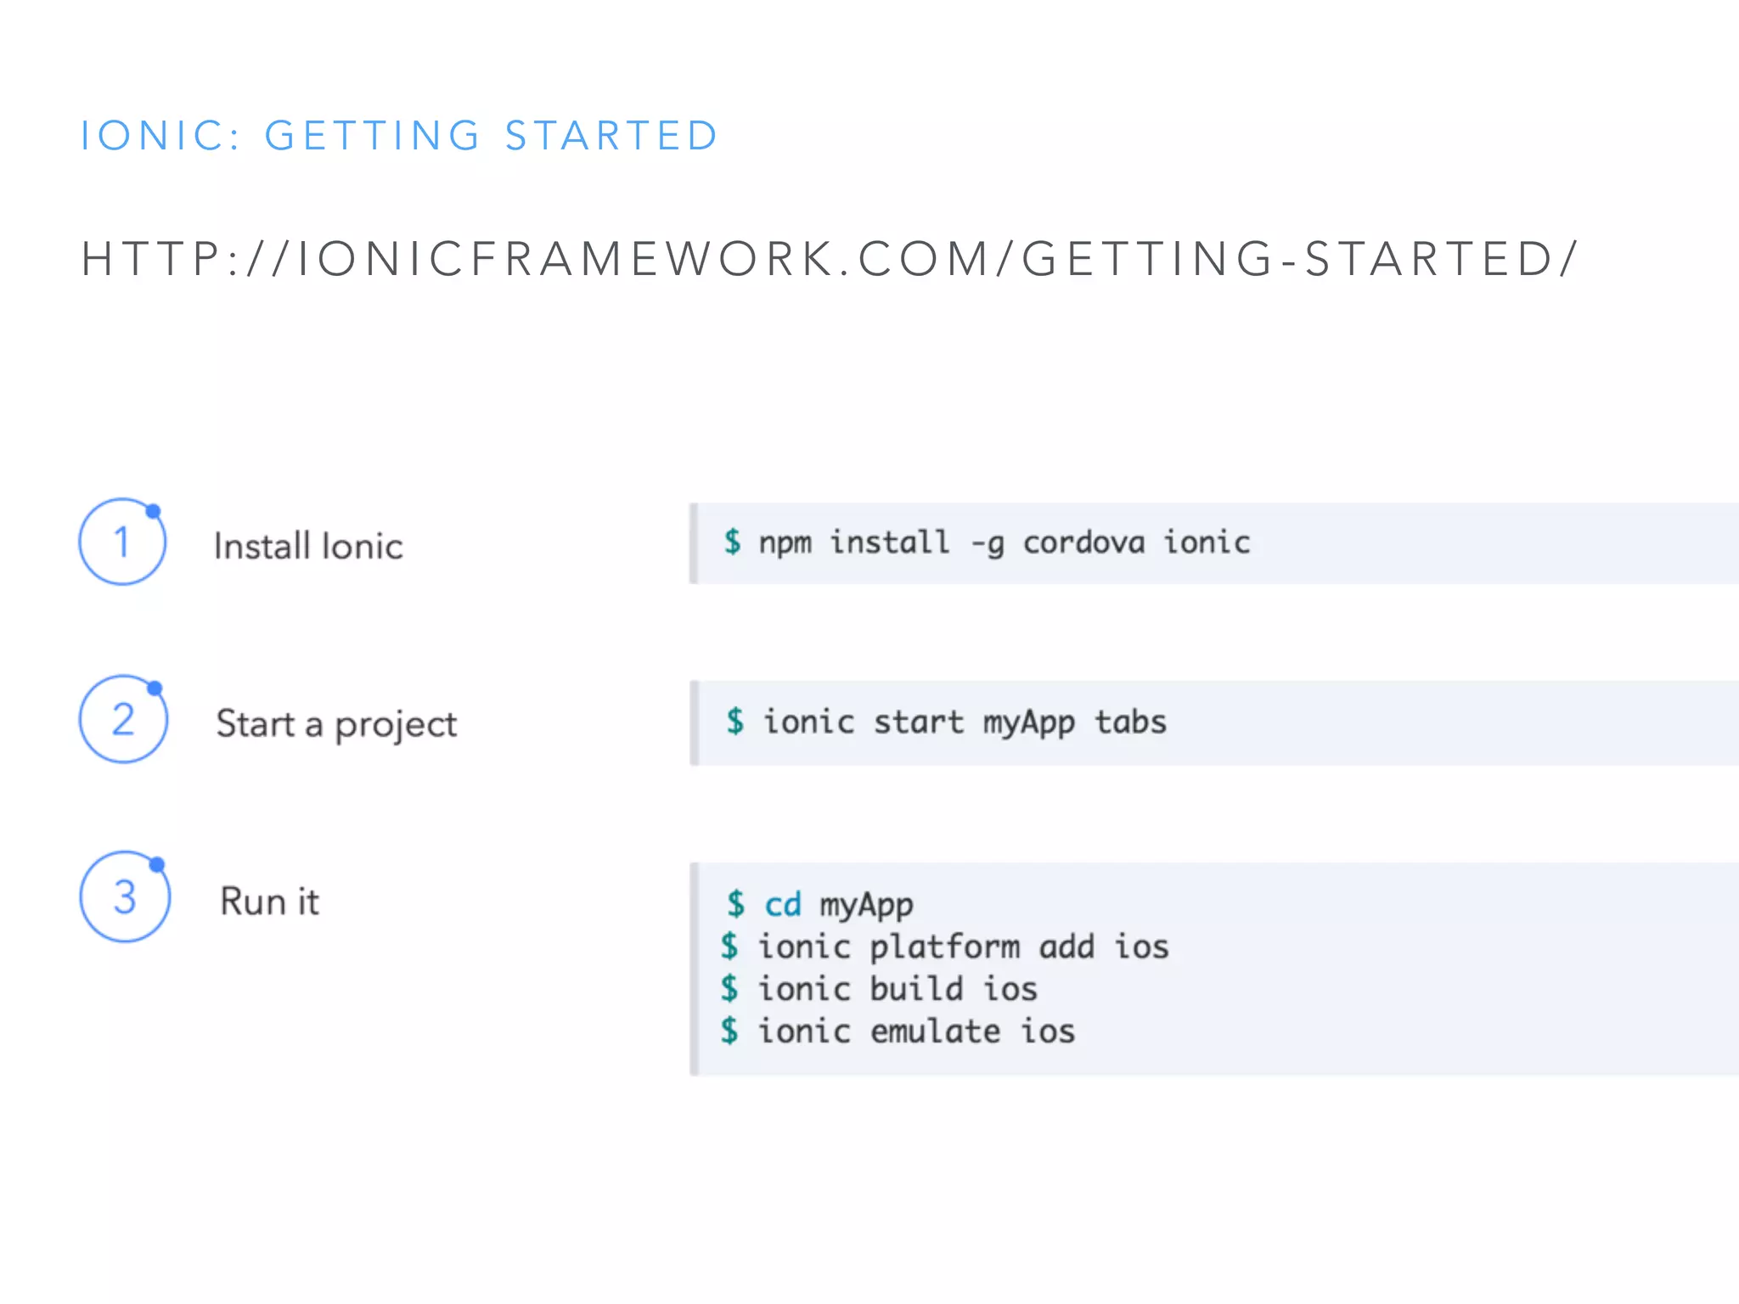Click the blue dot on step 1 circle
The height and width of the screenshot is (1304, 1739).
(153, 511)
